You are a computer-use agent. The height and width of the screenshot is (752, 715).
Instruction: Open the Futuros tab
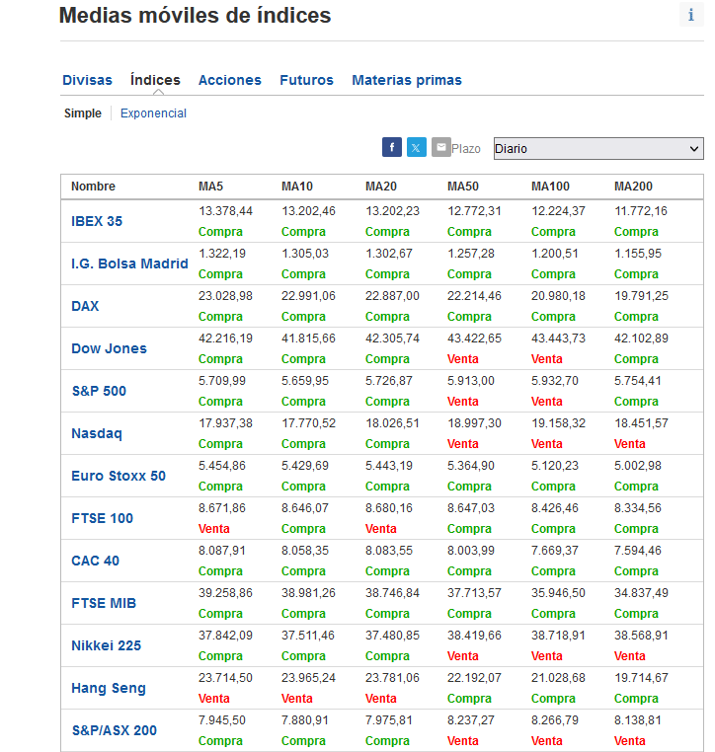point(306,80)
